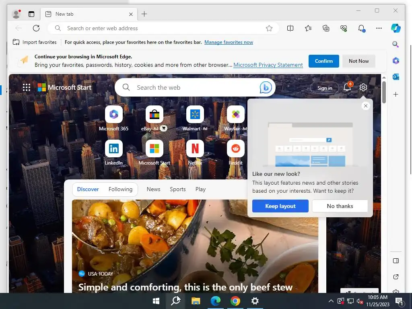Open link in new window icon
Viewport: 412px width, 309px height.
coord(396,277)
